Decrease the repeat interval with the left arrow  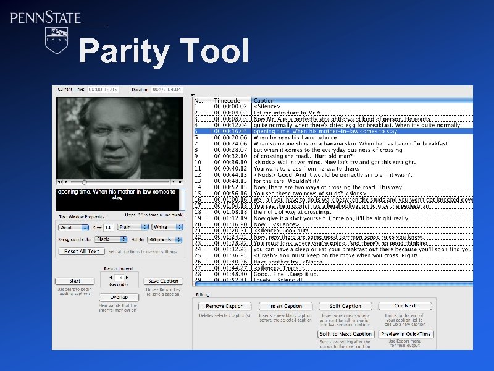click(x=111, y=278)
